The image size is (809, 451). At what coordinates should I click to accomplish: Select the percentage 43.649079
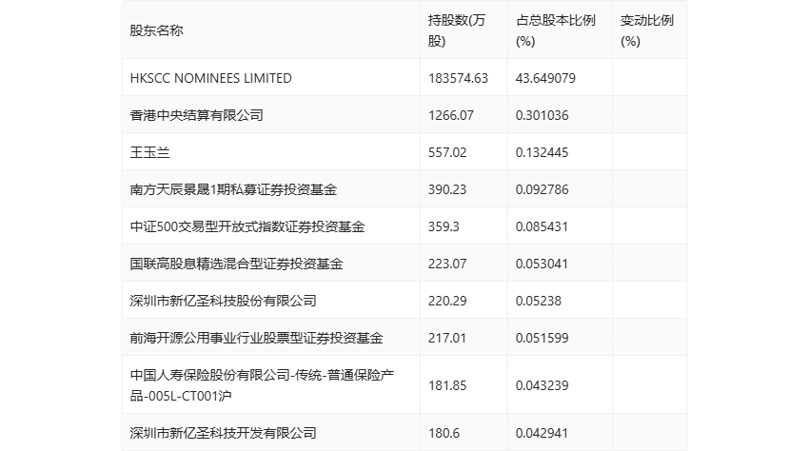(545, 78)
